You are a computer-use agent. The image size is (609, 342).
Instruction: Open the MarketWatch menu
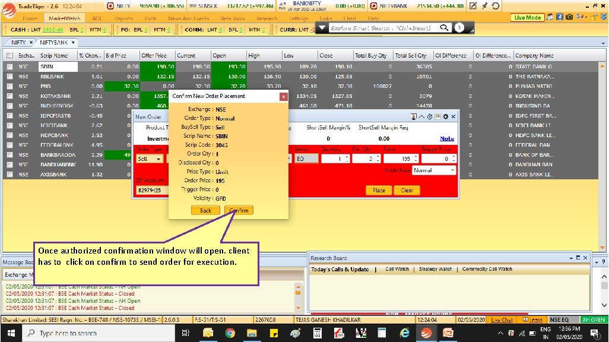[x=65, y=18]
